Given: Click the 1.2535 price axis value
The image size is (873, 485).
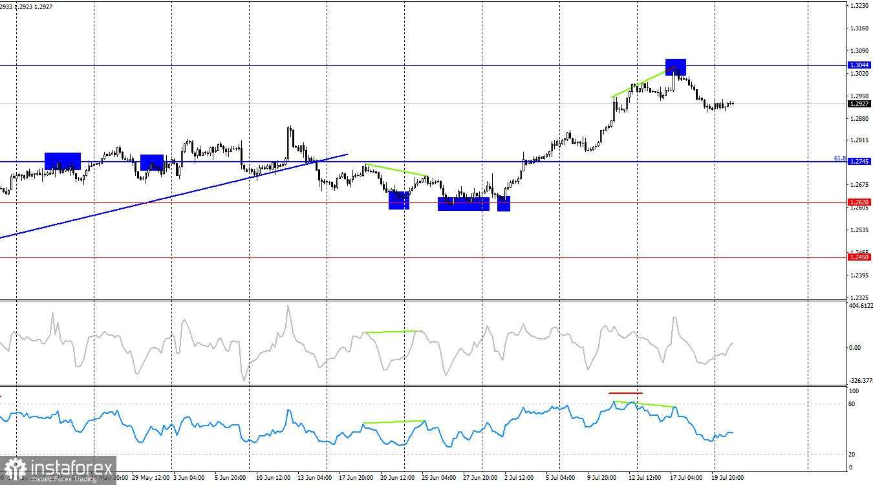Looking at the screenshot, I should tap(859, 230).
